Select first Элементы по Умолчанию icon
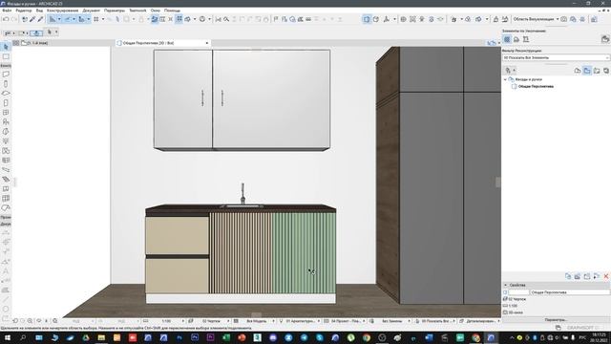This screenshot has width=611, height=344. click(507, 39)
